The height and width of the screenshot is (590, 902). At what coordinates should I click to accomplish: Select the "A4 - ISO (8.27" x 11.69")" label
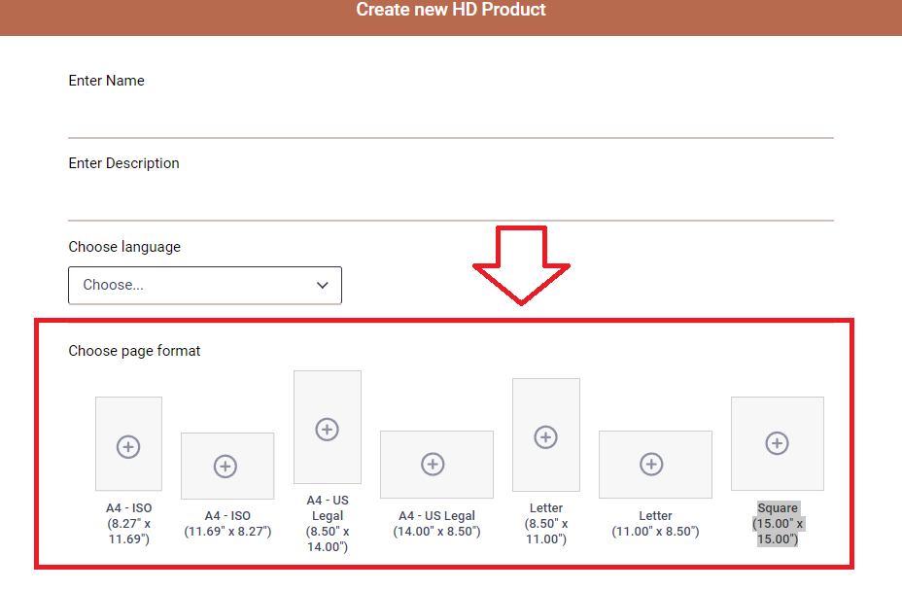tap(129, 523)
